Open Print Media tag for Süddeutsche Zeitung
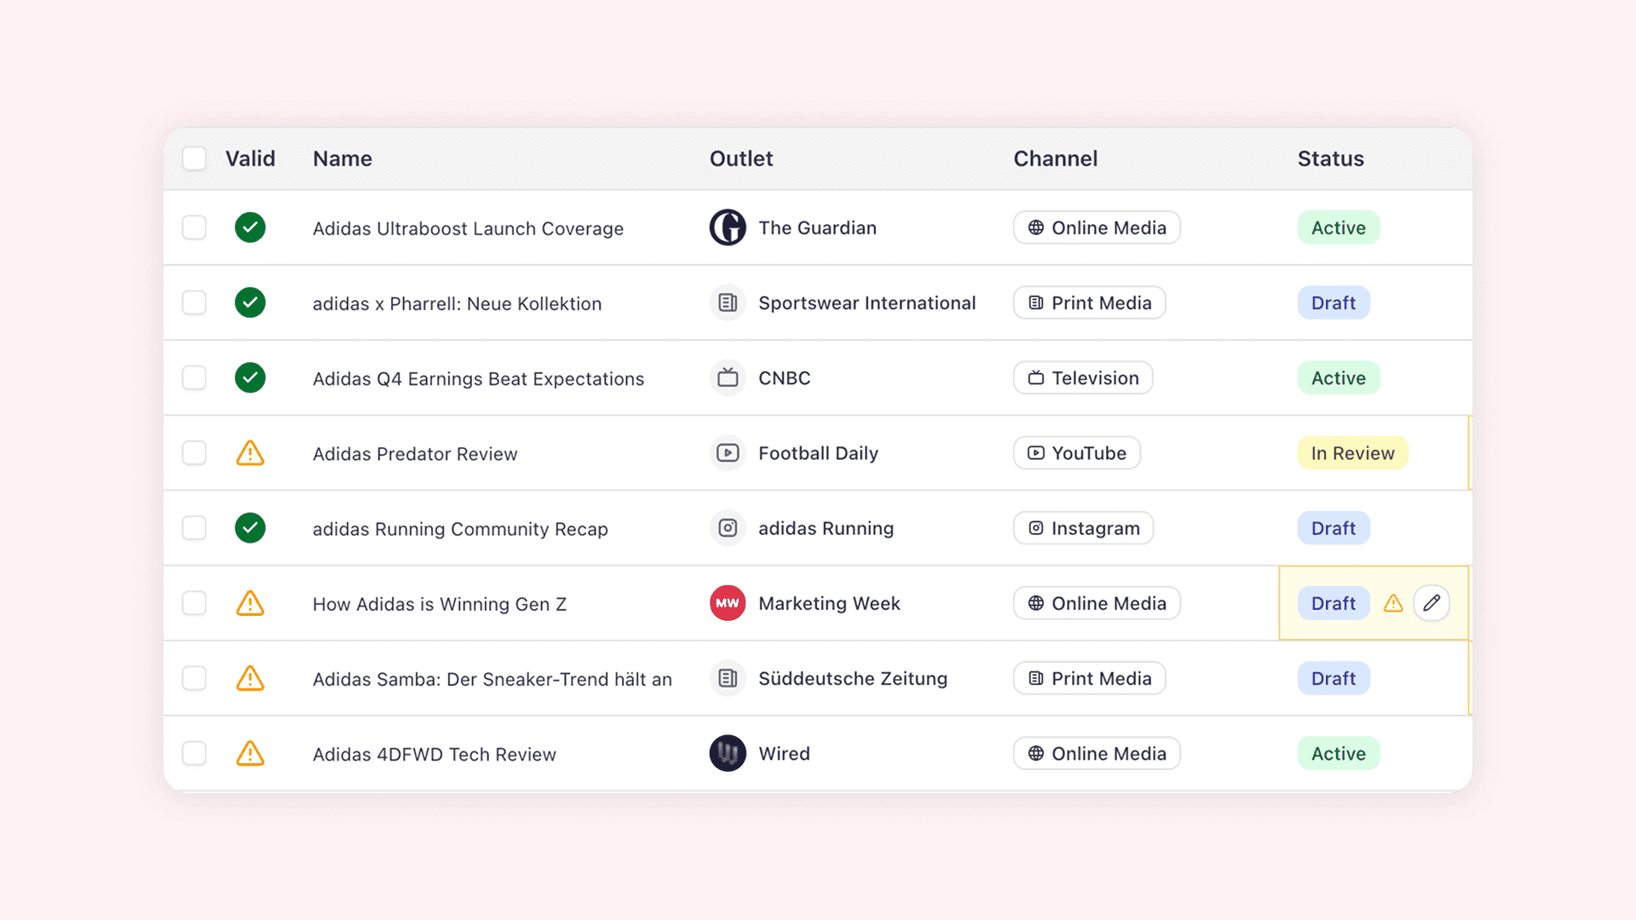 pyautogui.click(x=1089, y=678)
